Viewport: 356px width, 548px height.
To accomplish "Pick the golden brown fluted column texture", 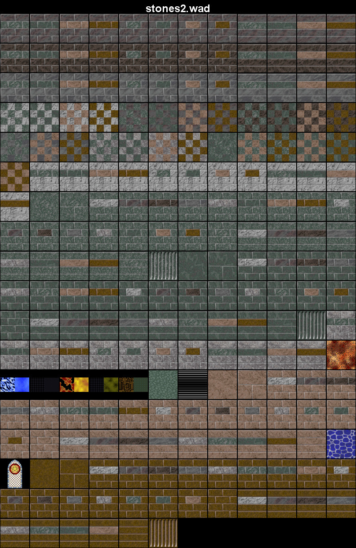I will (x=163, y=533).
